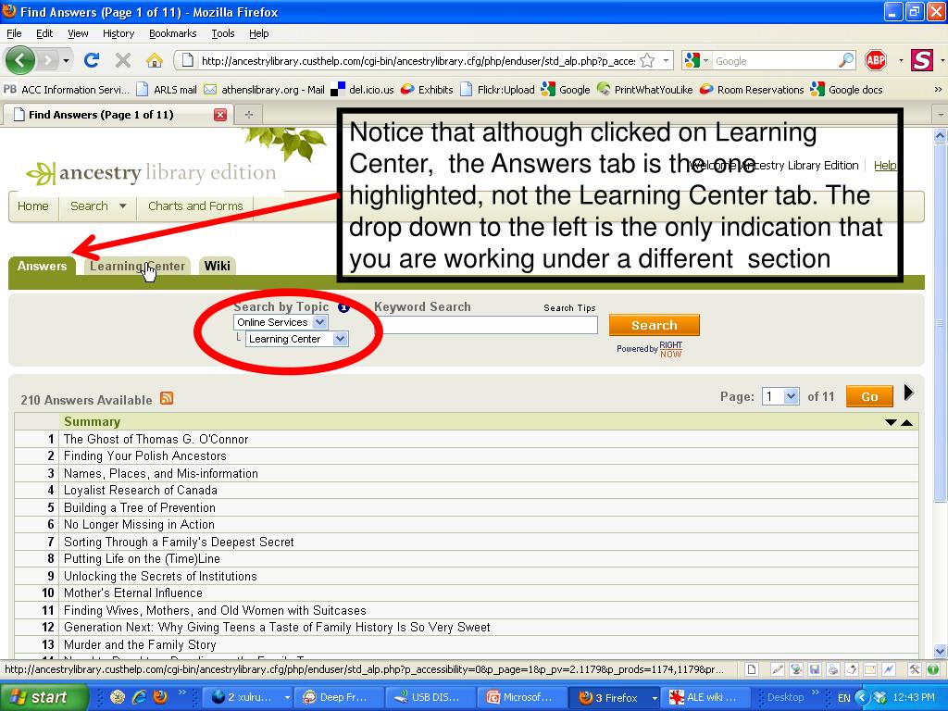Click the page URL address field
The width and height of the screenshot is (948, 711).
418,60
